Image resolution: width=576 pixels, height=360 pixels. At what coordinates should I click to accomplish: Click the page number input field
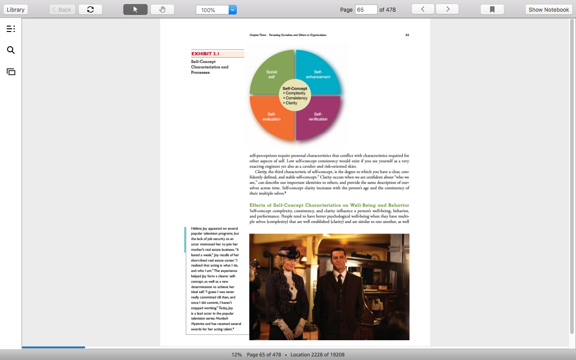[366, 9]
